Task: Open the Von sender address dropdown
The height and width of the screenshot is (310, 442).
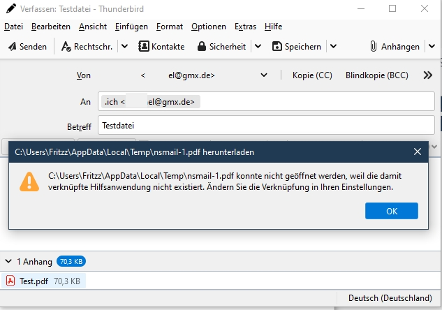Action: [264, 75]
